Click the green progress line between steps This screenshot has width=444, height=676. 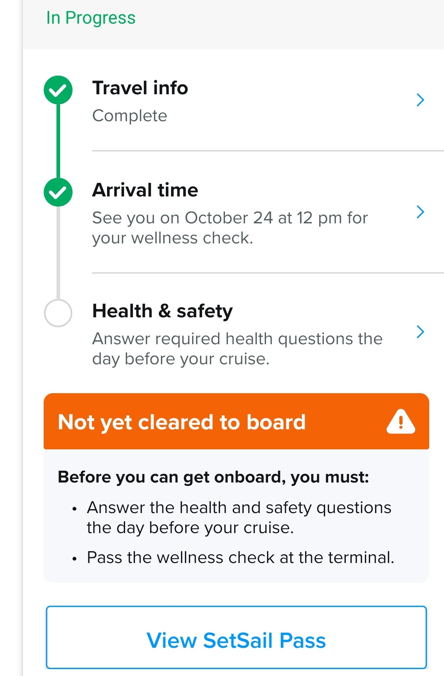(58, 141)
